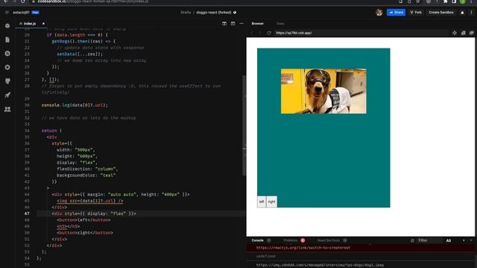Switch to the React DevTools panel tab

pos(329,240)
